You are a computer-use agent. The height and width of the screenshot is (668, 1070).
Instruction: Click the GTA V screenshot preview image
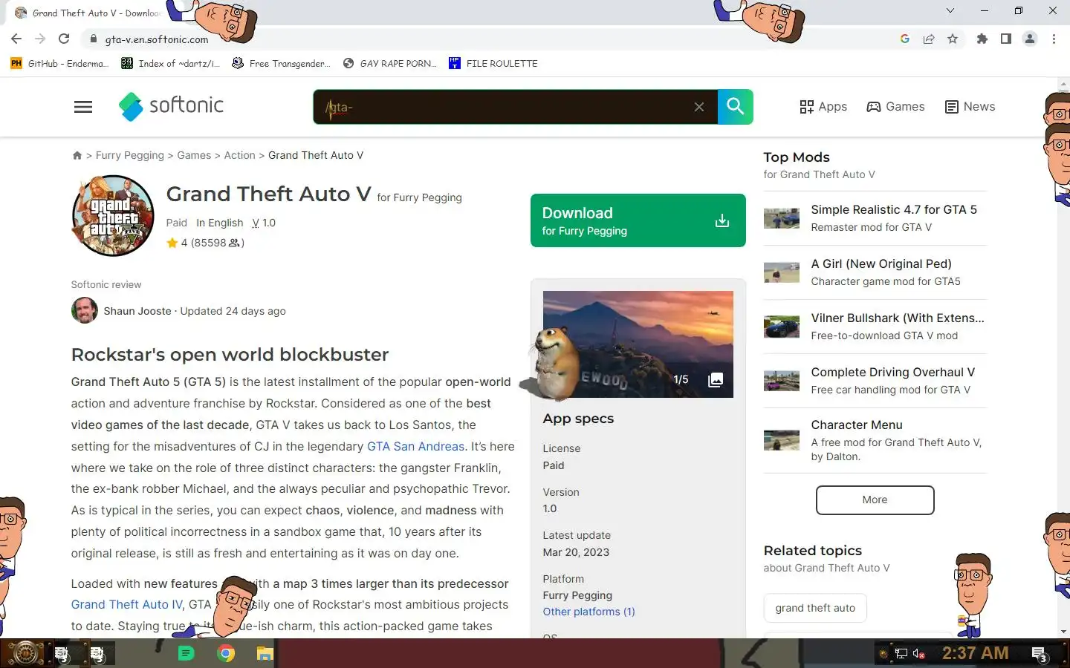pos(638,344)
